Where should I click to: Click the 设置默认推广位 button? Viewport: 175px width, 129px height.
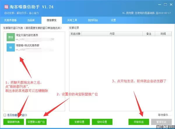click(36, 122)
